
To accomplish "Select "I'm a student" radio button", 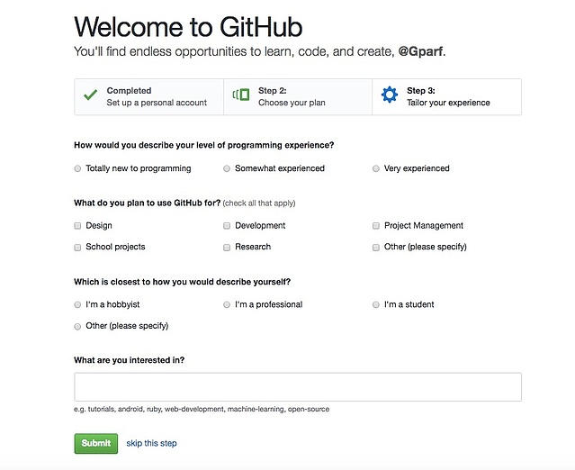I will coord(376,305).
